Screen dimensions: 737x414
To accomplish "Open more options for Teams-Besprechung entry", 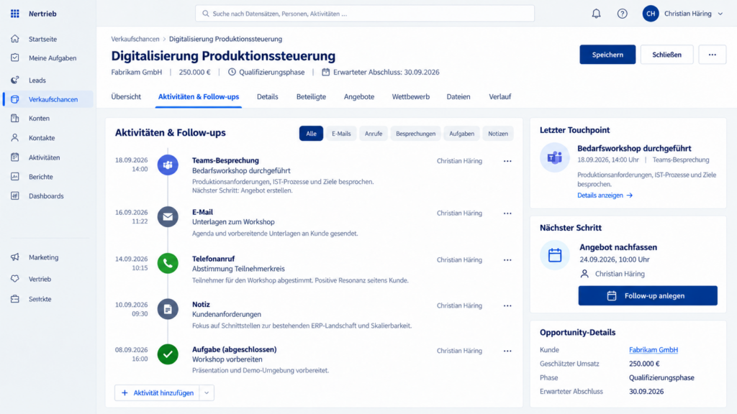I will click(507, 161).
